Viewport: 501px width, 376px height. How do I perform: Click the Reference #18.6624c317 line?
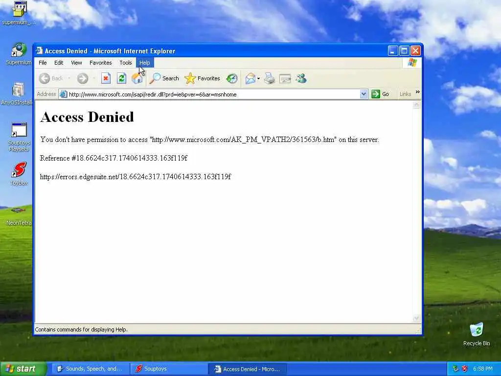(114, 158)
